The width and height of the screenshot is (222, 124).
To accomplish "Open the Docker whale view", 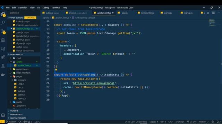I will [x=3, y=74].
